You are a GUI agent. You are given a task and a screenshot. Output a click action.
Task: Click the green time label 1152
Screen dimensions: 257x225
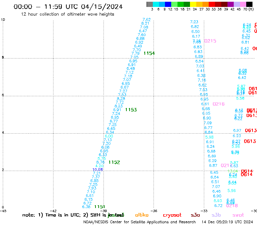pos(114,162)
